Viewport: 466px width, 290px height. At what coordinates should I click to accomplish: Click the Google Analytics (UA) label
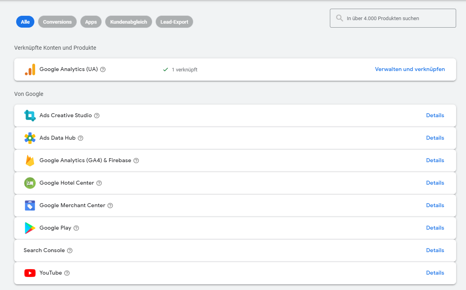(69, 69)
